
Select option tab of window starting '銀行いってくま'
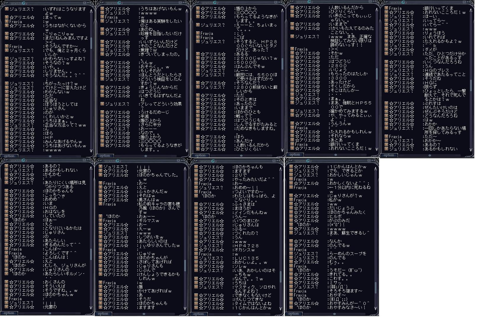click(389, 155)
